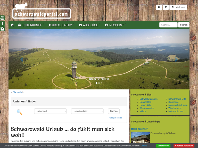Screen dimensions: 198x148
Task: Click the header Suchen button
Action: pyautogui.click(x=184, y=25)
